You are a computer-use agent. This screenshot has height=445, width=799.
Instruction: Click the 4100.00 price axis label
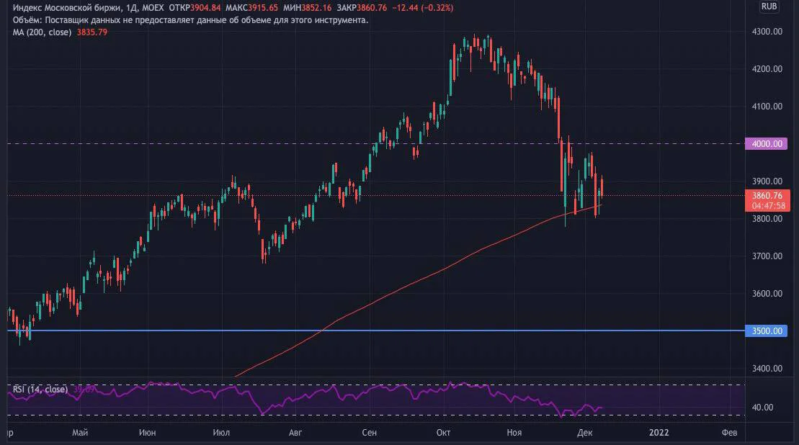point(767,107)
